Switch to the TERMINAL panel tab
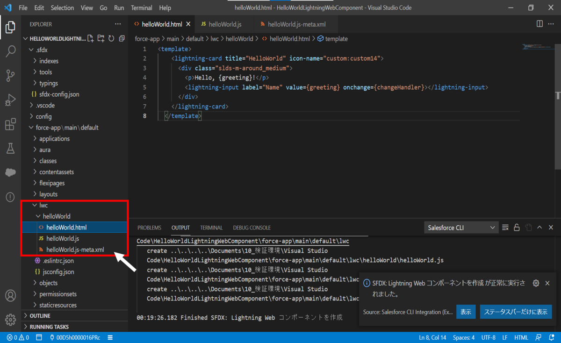Screen dimensions: 561x343 (x=211, y=228)
